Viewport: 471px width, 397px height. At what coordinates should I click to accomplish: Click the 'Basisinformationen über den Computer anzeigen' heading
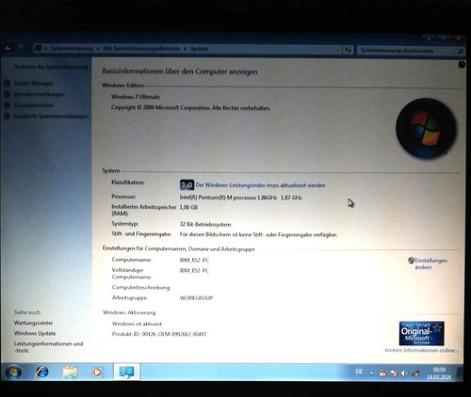[180, 71]
